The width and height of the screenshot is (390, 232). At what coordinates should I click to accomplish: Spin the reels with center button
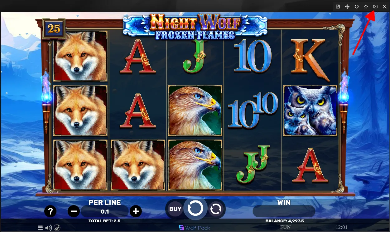tap(195, 208)
